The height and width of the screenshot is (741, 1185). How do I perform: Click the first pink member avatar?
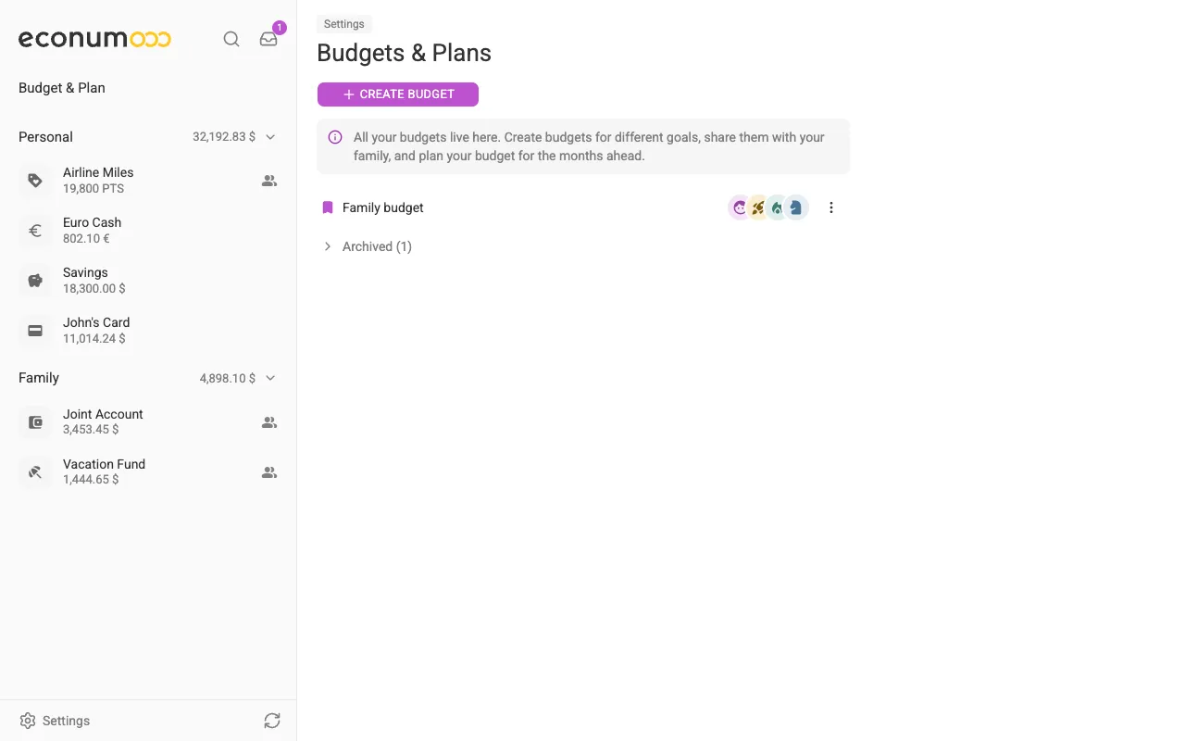click(739, 207)
